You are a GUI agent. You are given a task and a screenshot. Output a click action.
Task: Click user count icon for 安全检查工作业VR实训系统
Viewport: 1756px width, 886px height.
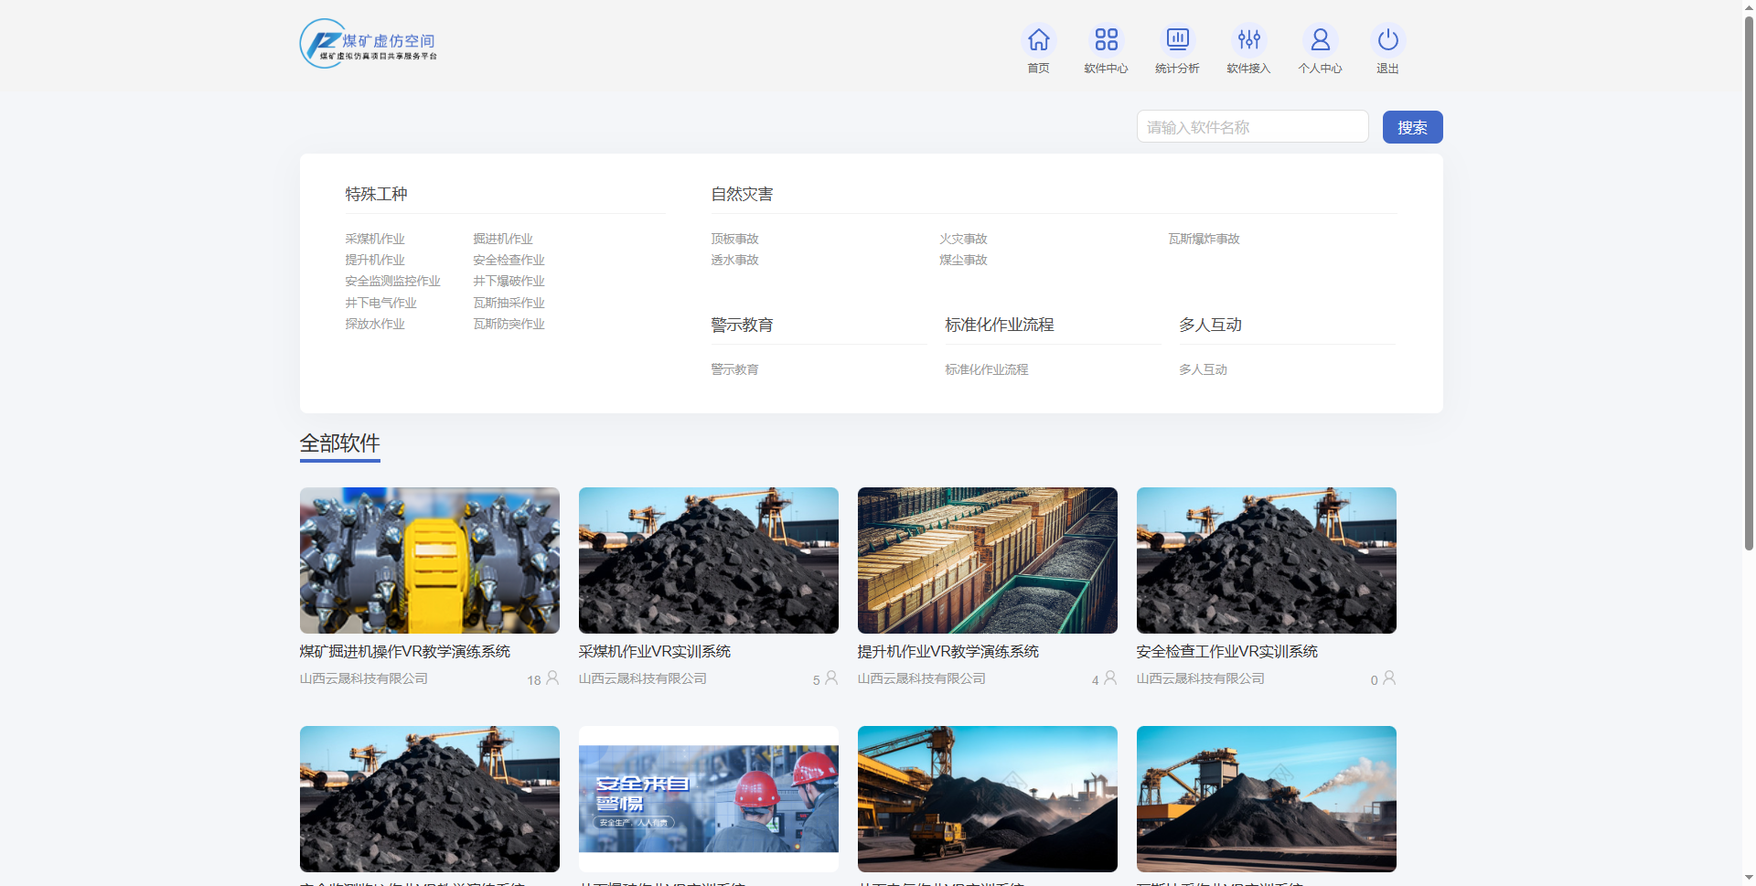click(x=1389, y=678)
